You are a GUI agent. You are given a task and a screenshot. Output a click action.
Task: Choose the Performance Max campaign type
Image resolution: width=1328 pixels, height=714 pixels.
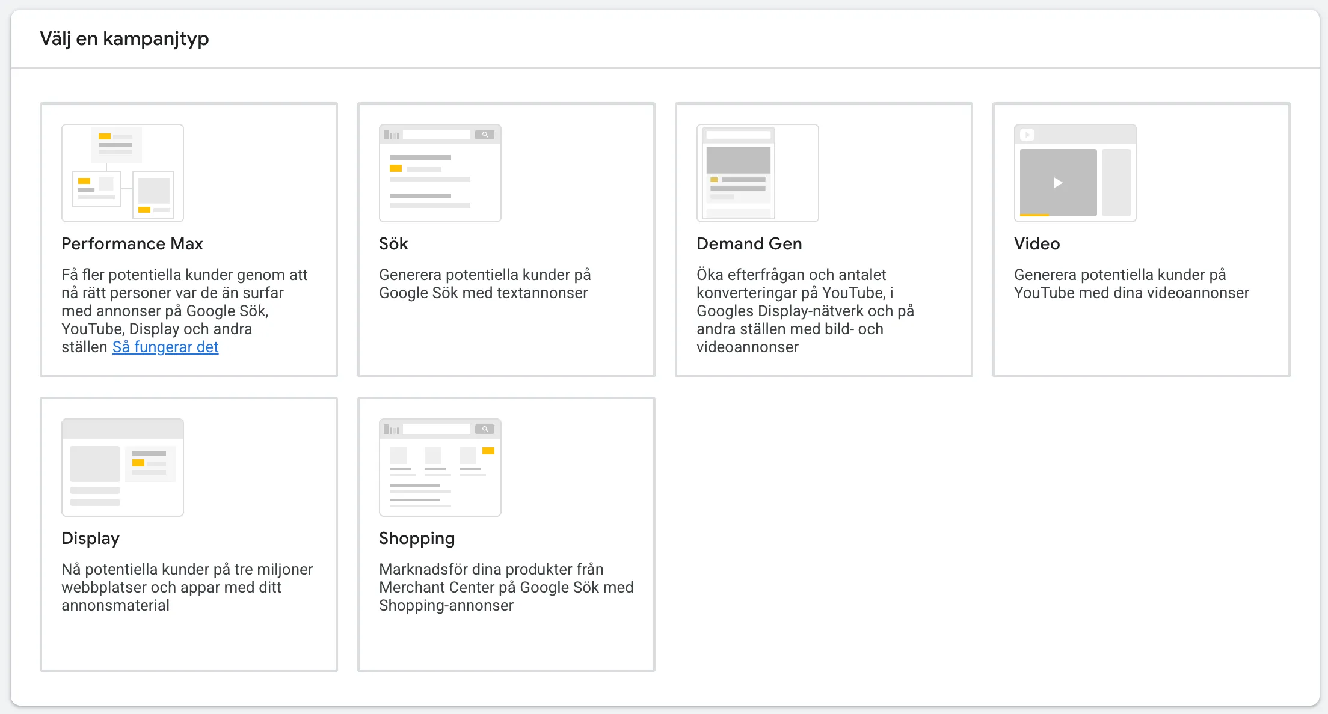pos(188,240)
